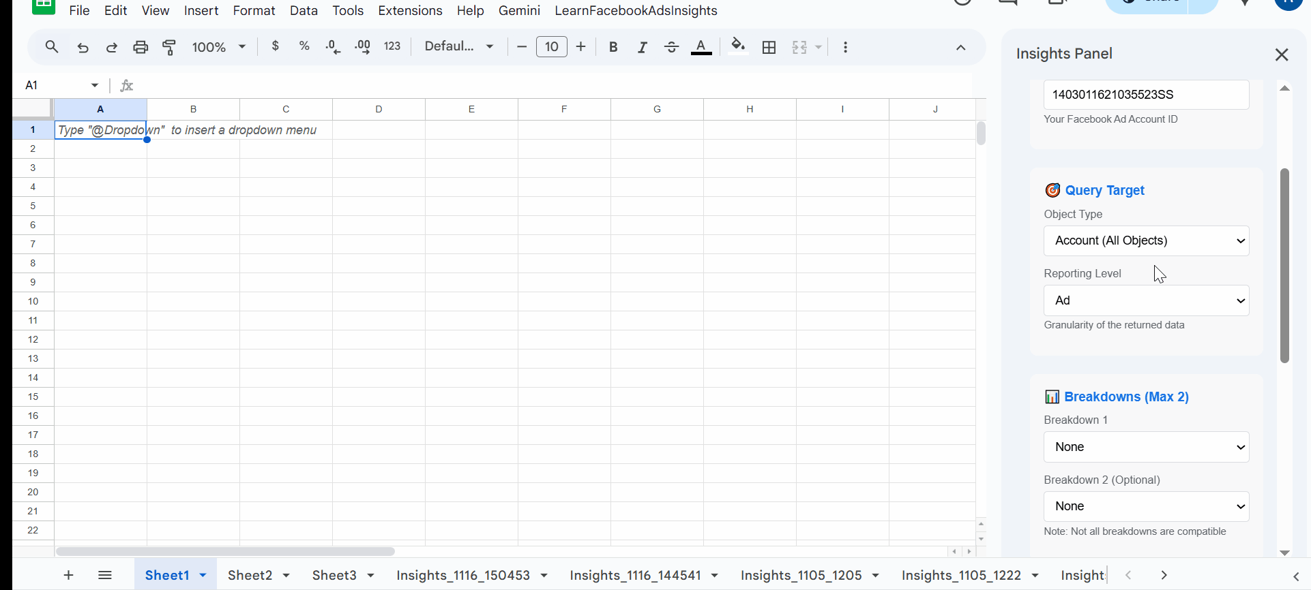The image size is (1311, 590).
Task: Switch to the Sheet2 tab
Action: point(250,576)
